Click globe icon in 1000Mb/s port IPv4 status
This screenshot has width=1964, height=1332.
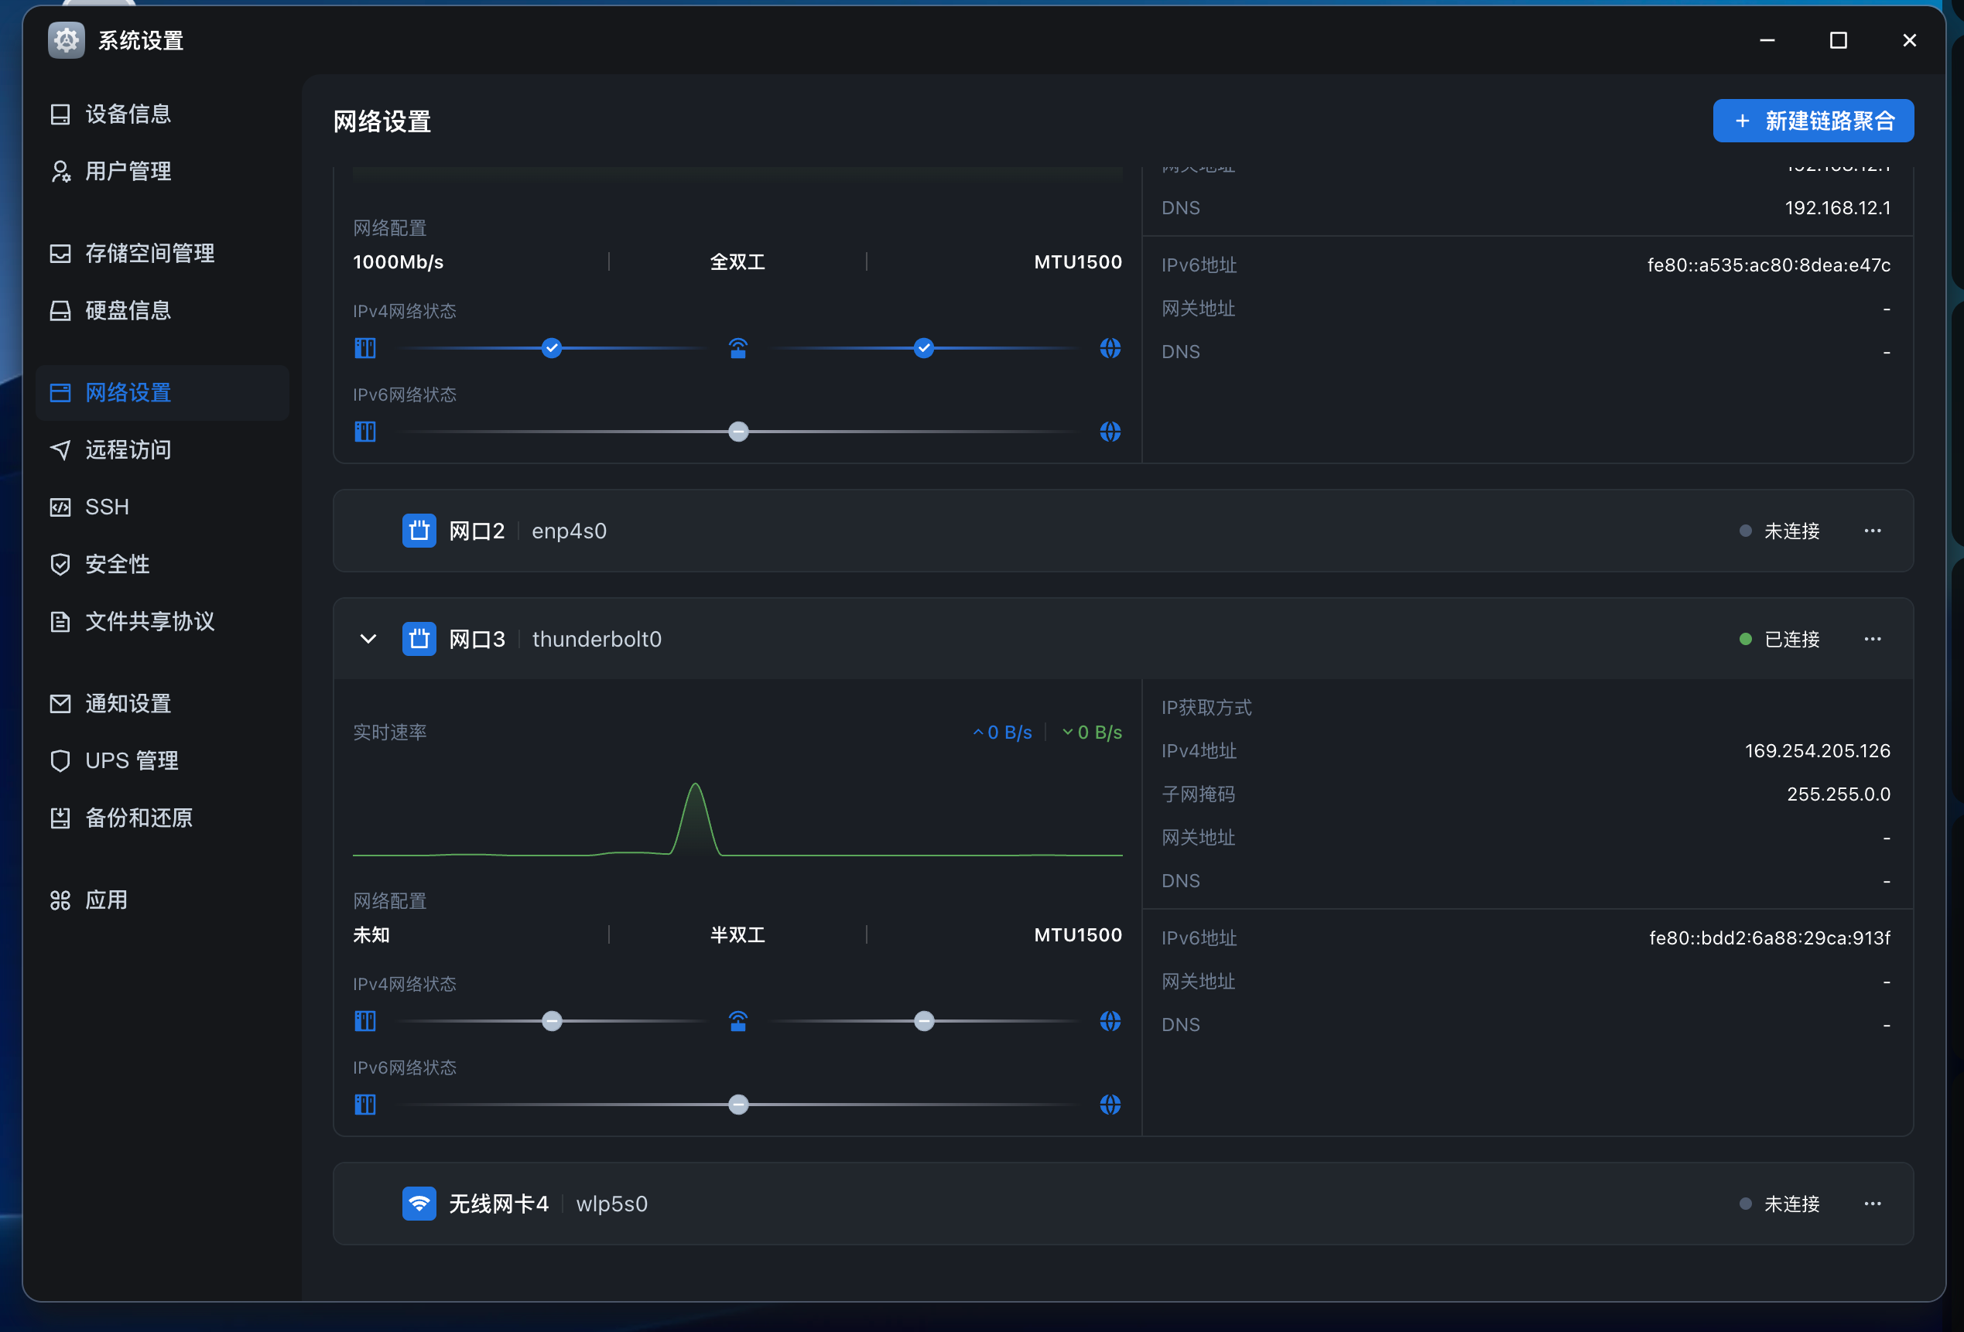click(1110, 348)
